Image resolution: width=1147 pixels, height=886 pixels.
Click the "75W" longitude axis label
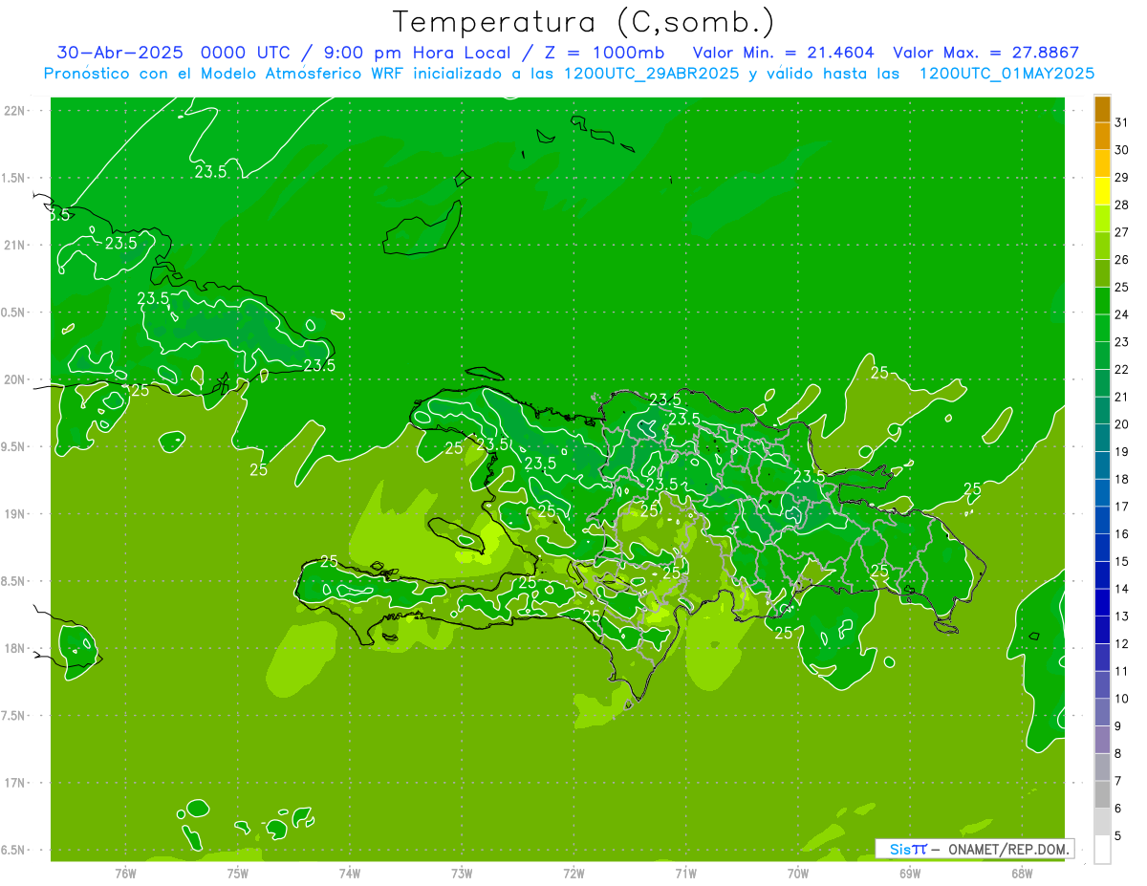click(238, 874)
